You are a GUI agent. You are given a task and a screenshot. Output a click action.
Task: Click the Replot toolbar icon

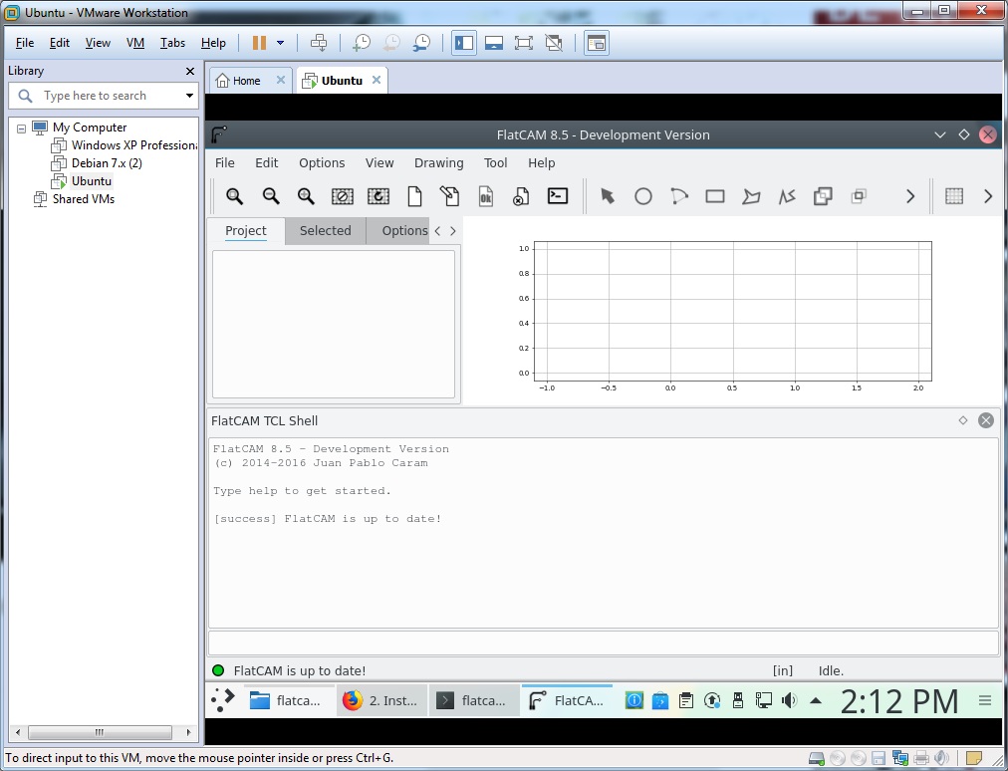[378, 196]
